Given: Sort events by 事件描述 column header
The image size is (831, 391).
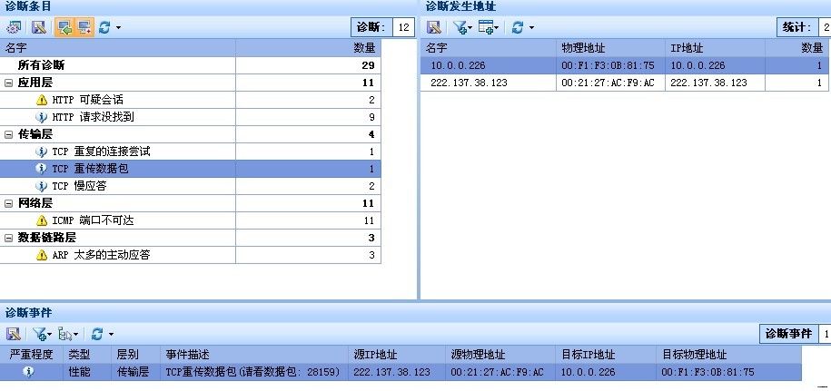Looking at the screenshot, I should pyautogui.click(x=254, y=355).
